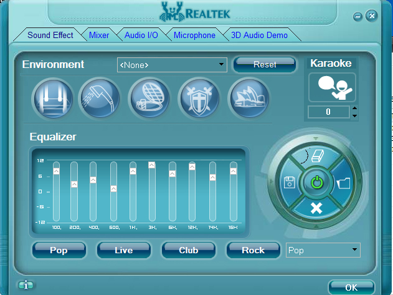Click the 1K equalizer slider handle
393x295 pixels.
pos(133,172)
